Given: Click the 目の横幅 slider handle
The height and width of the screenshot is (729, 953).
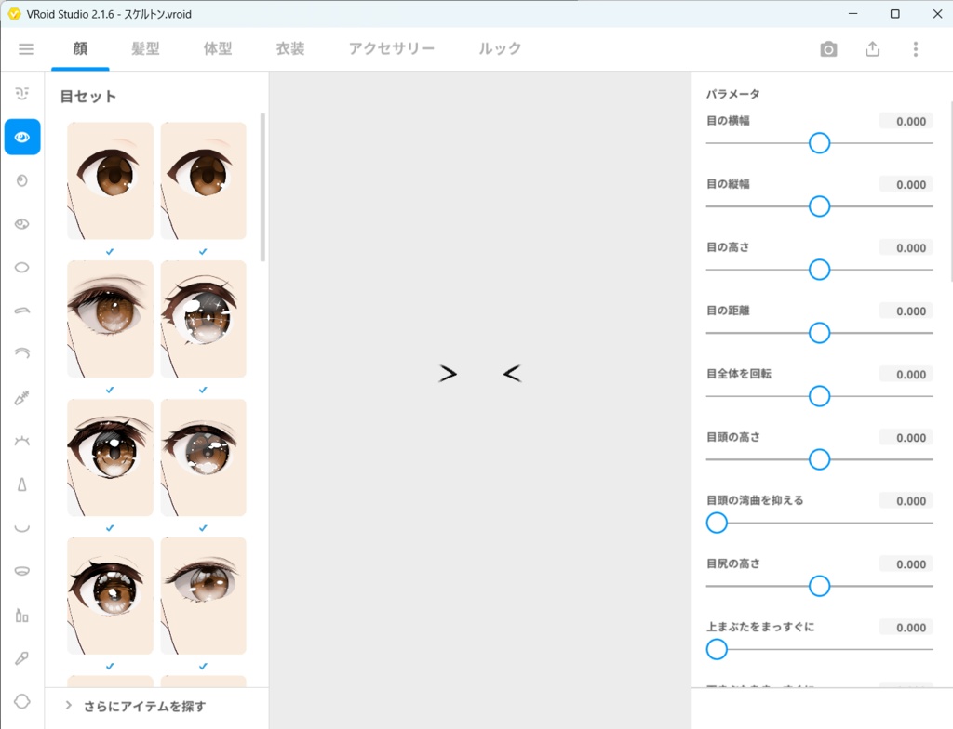Looking at the screenshot, I should click(x=819, y=143).
